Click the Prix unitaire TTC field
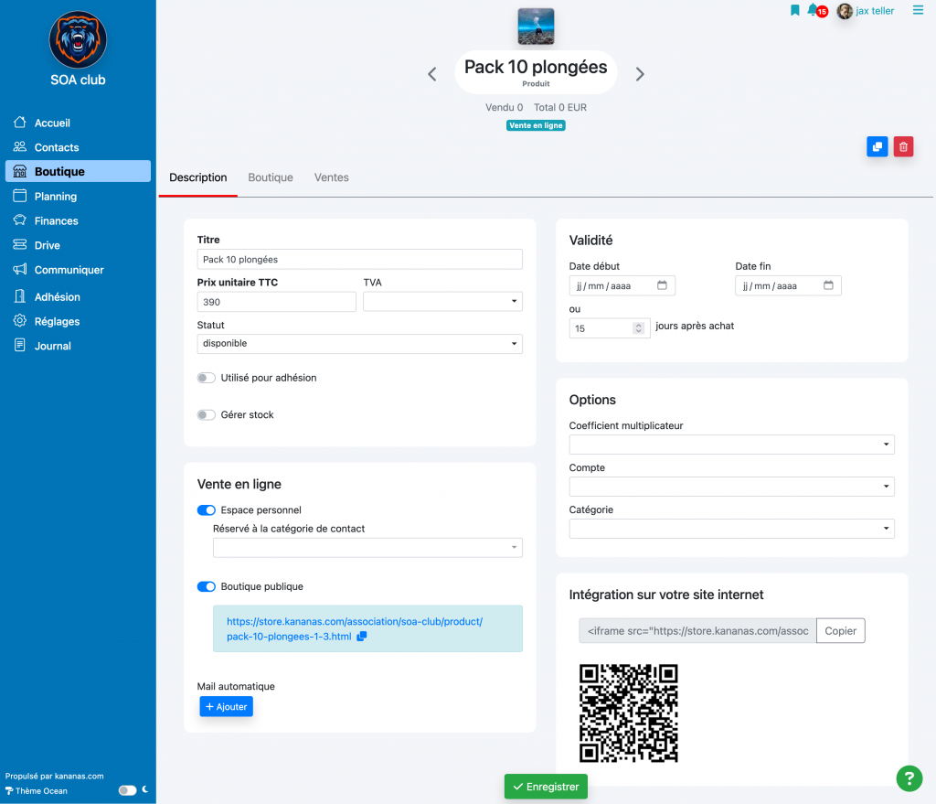 [276, 302]
